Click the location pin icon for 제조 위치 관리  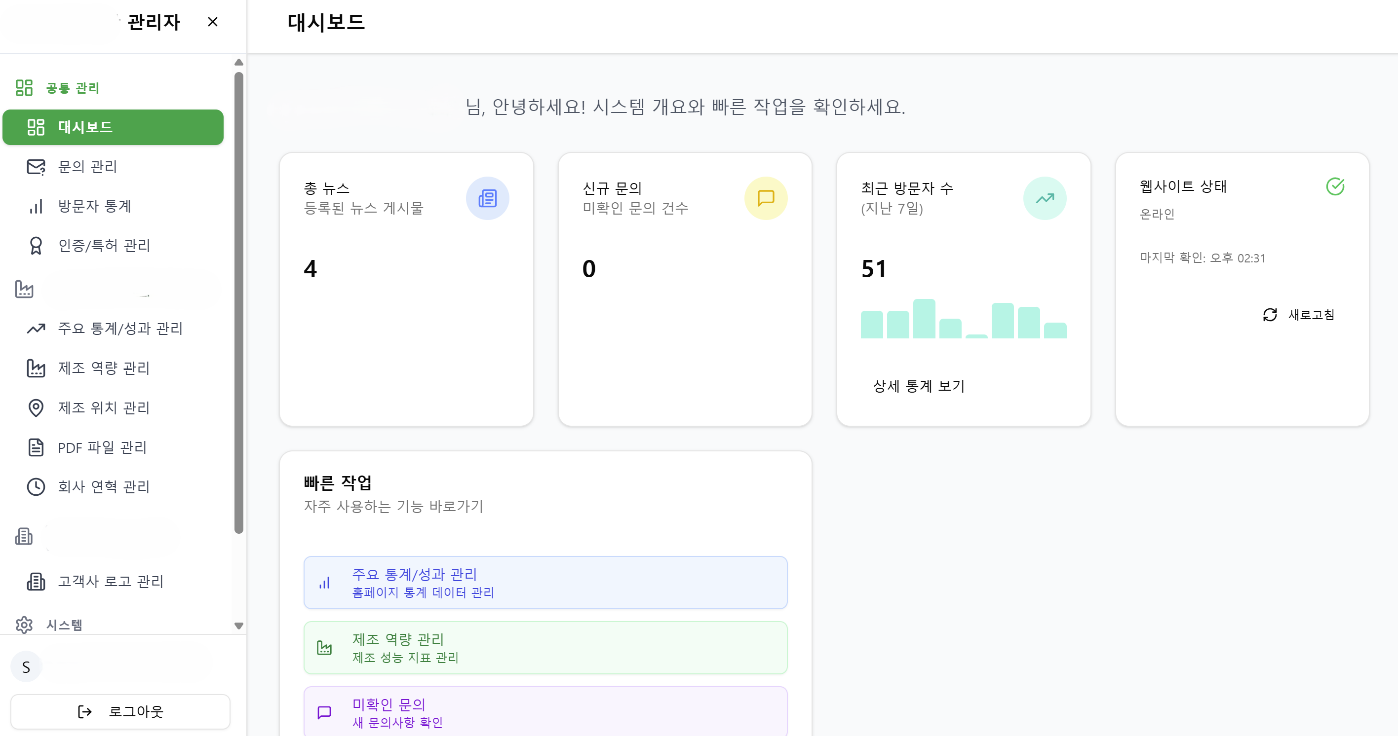click(x=36, y=407)
